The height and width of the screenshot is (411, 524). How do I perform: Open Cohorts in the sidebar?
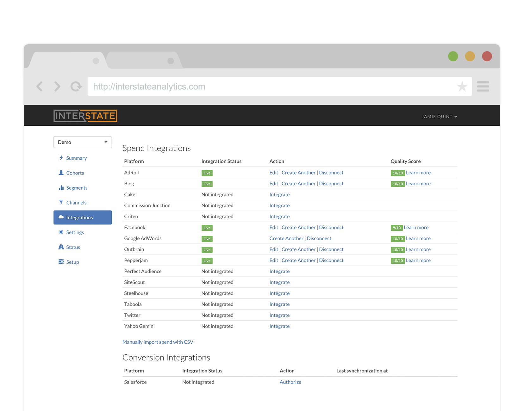coord(75,173)
